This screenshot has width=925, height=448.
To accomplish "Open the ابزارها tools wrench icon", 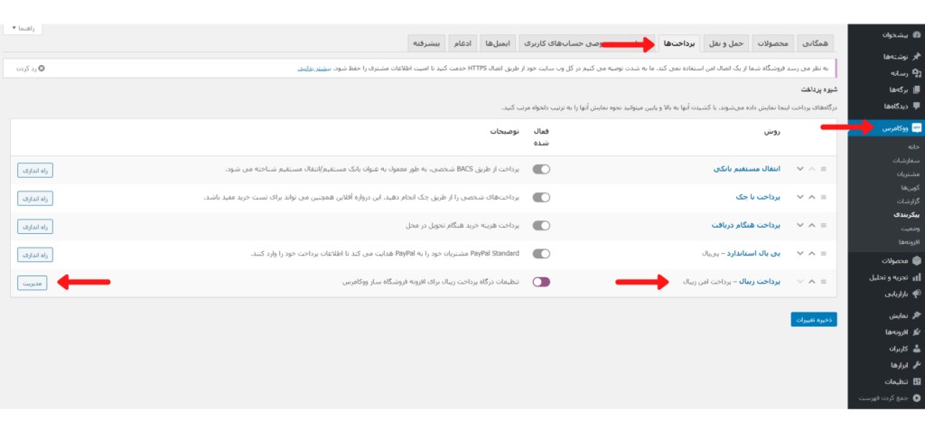I will [916, 365].
